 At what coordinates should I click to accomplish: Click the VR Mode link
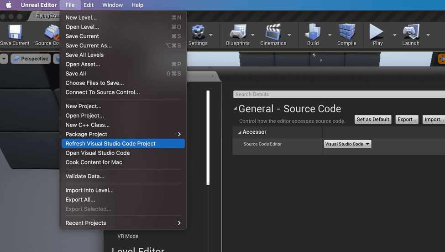[128, 236]
